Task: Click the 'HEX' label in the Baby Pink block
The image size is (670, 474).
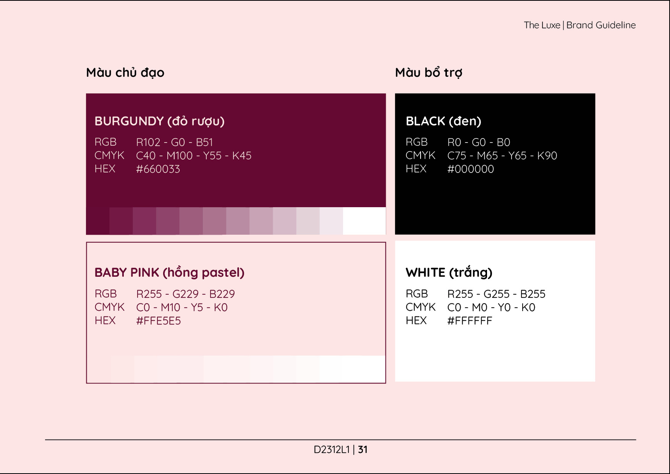Action: (x=105, y=321)
